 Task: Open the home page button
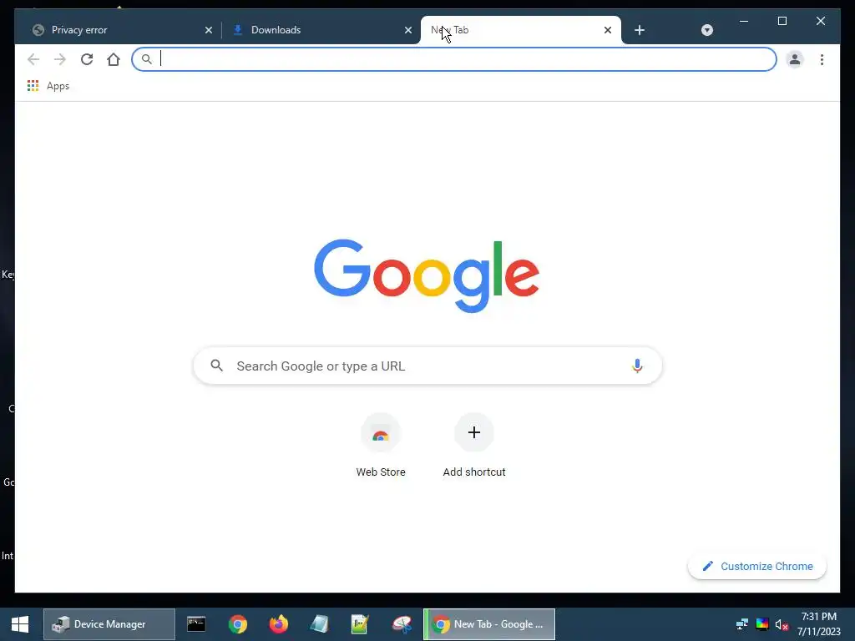coord(114,59)
